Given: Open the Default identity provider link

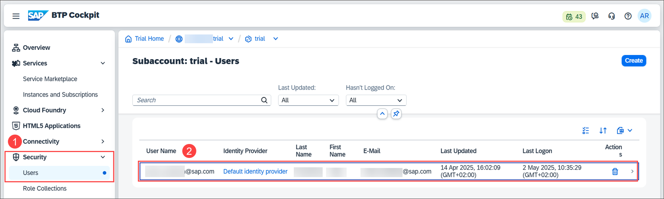Looking at the screenshot, I should 255,171.
